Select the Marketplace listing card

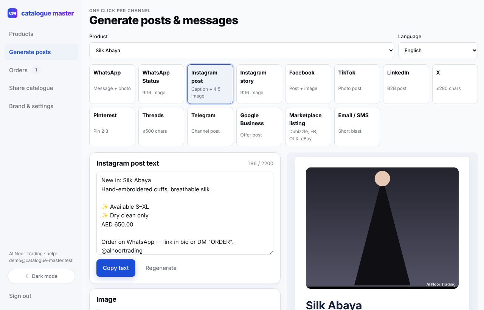[x=308, y=127]
